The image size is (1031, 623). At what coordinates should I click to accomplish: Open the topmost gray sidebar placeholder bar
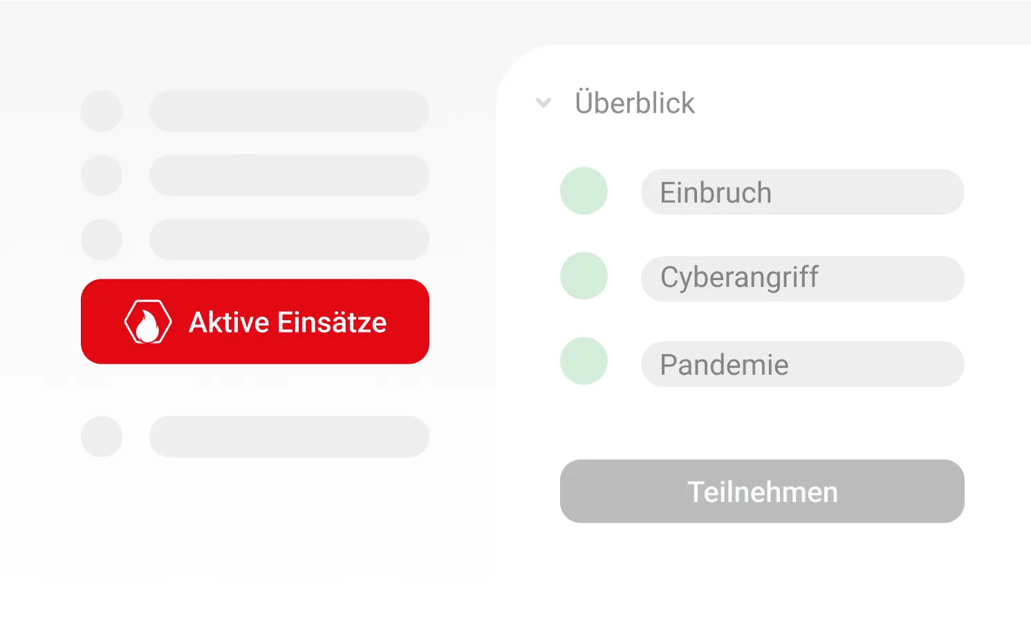289,111
